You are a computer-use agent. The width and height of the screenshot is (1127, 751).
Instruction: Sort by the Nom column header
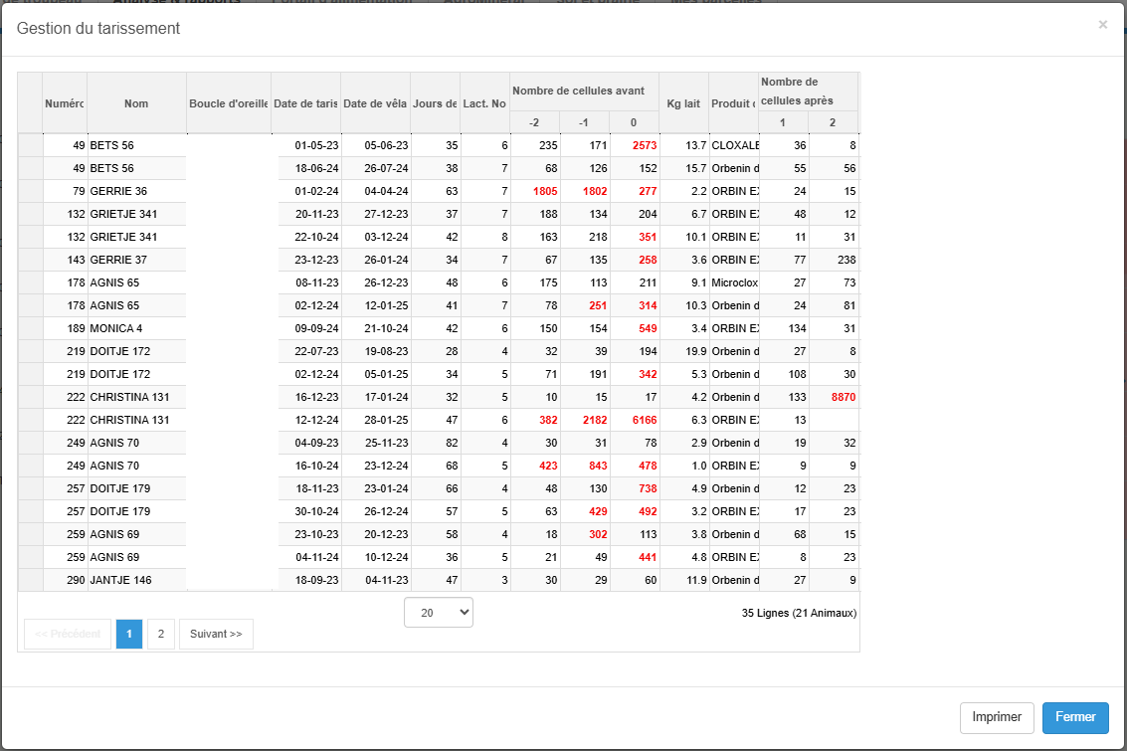tap(136, 103)
